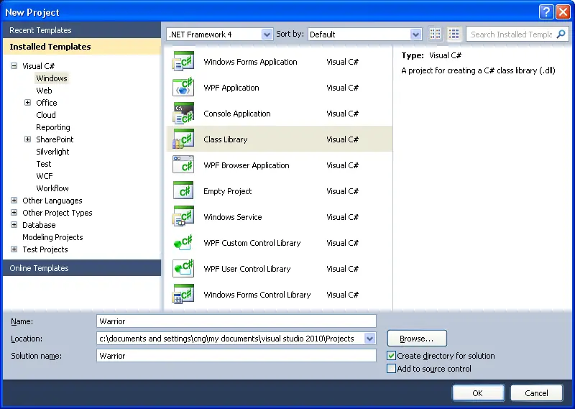Open the Installed Templates section
This screenshot has width=575, height=409.
tap(82, 47)
